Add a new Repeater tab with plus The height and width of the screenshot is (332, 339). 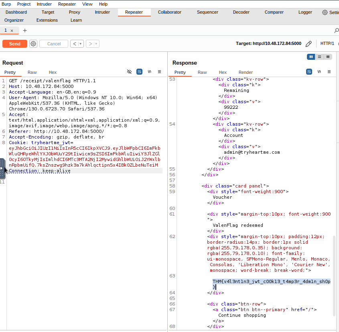coord(25,31)
